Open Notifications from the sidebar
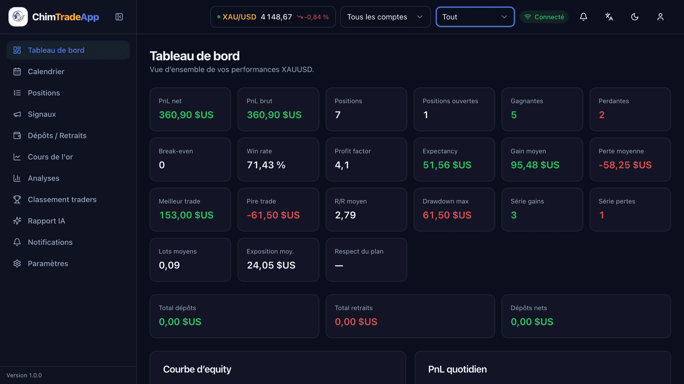Image resolution: width=684 pixels, height=384 pixels. 68,242
